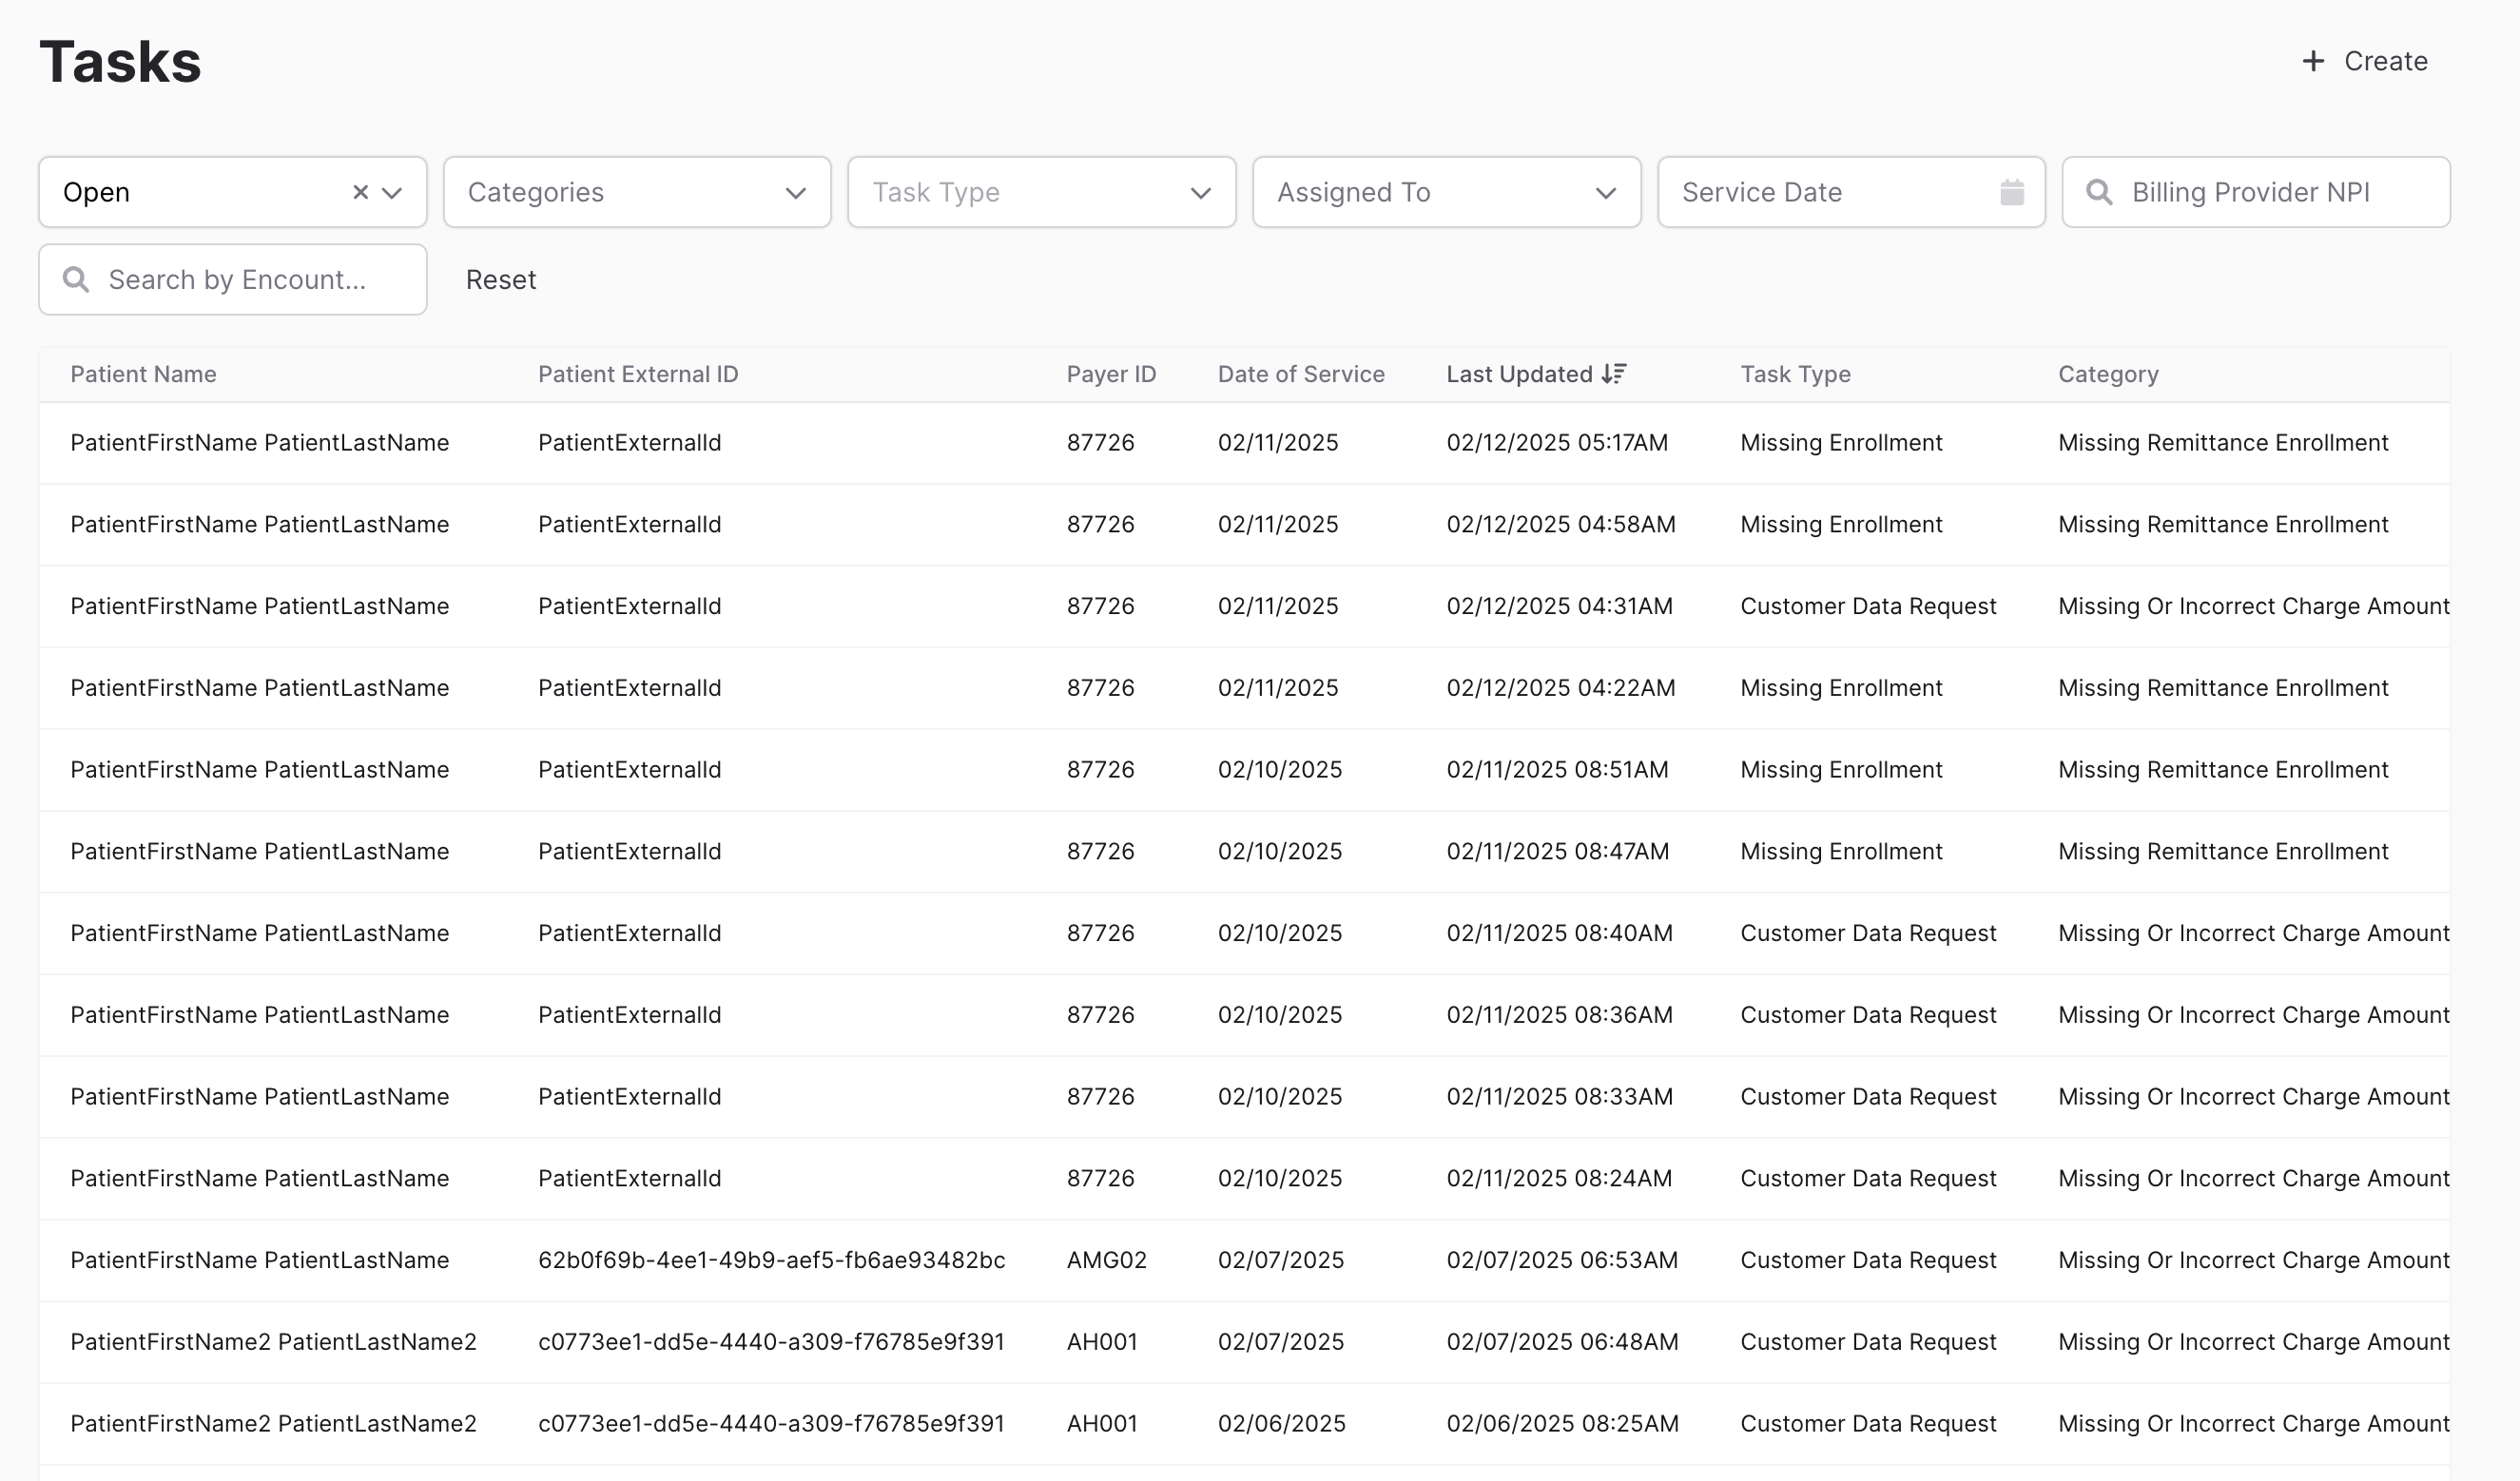Image resolution: width=2520 pixels, height=1481 pixels.
Task: Click the plus icon next to Create
Action: click(x=2313, y=61)
